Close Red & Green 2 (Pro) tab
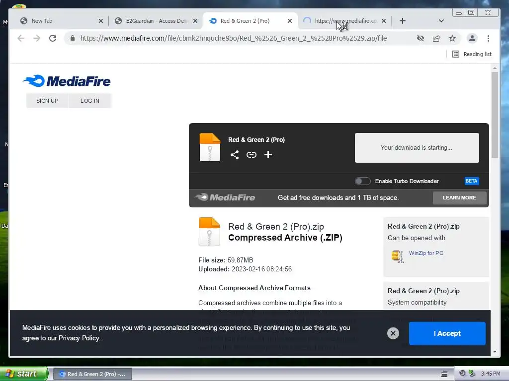 tap(290, 21)
